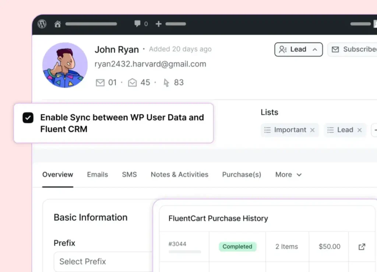Open the comments bubble icon
Viewport: 377px width, 272px height.
click(137, 24)
